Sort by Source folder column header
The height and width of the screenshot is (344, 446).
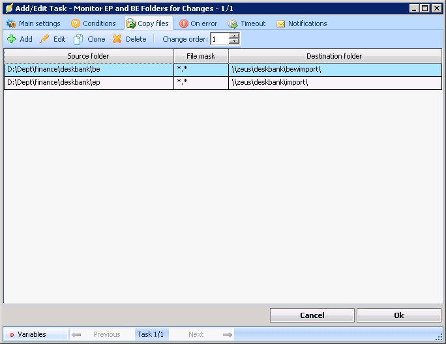pyautogui.click(x=89, y=56)
